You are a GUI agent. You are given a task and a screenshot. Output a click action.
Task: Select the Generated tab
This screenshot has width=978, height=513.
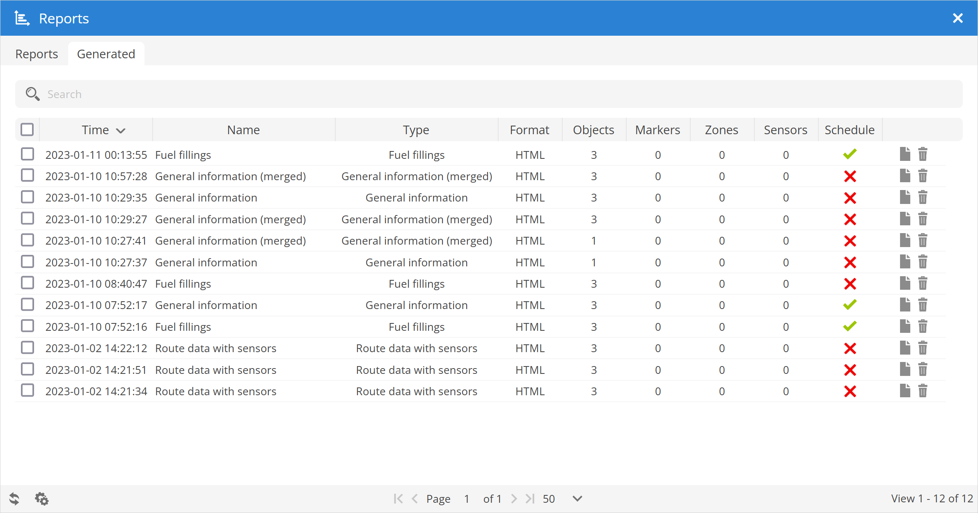(106, 54)
